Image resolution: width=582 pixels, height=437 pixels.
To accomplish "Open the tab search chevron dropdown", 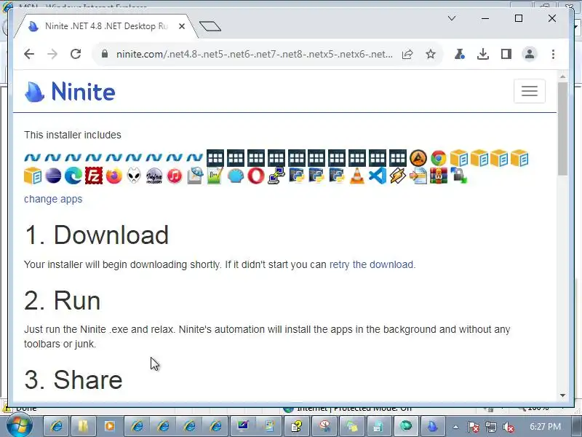I will pos(452,18).
